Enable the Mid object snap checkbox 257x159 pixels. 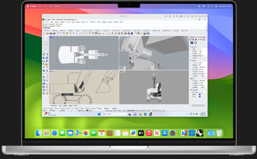click(60, 108)
